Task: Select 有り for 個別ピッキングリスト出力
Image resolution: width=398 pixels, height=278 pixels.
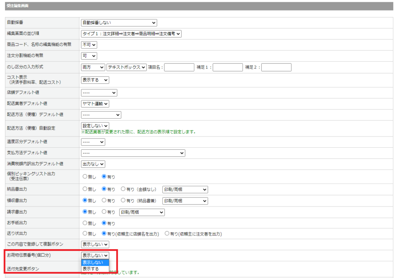Action: point(104,177)
